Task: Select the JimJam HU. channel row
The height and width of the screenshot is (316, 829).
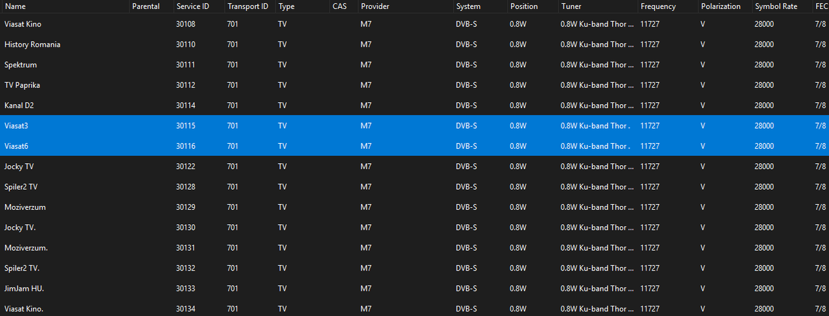Action: click(414, 288)
